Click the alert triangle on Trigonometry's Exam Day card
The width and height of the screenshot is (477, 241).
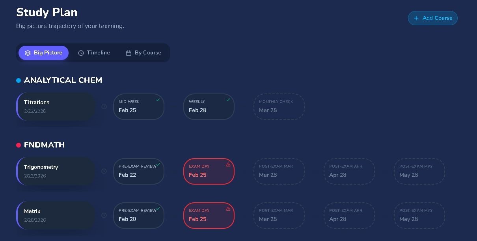pos(228,164)
